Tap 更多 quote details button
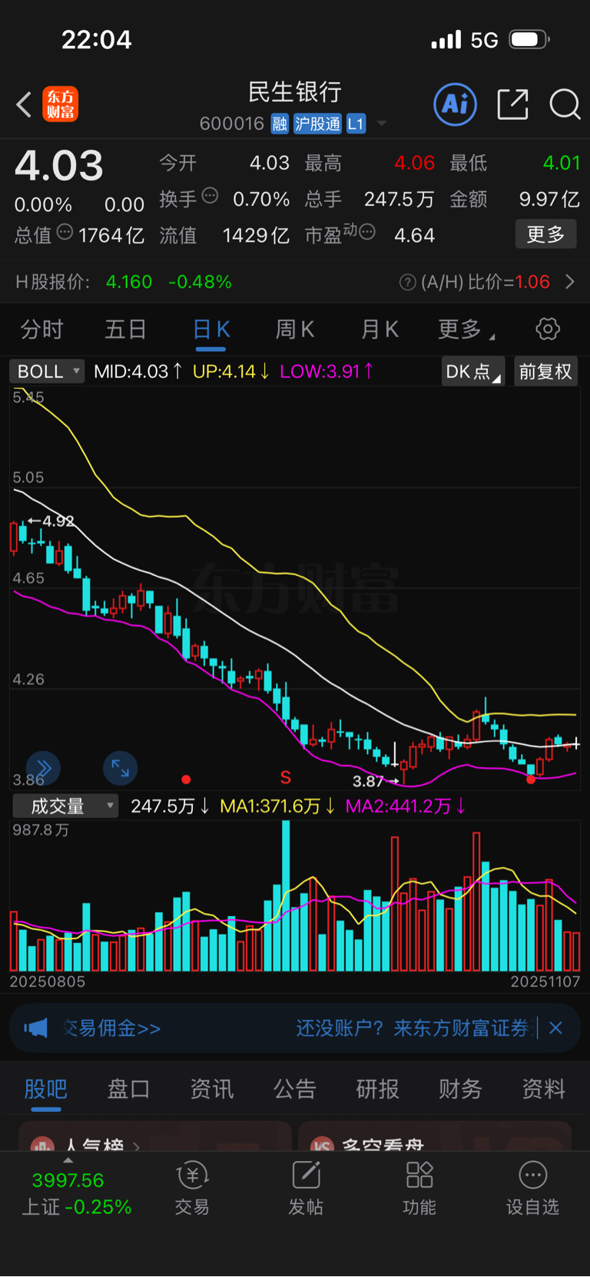Viewport: 590px width, 1277px height. coord(545,234)
